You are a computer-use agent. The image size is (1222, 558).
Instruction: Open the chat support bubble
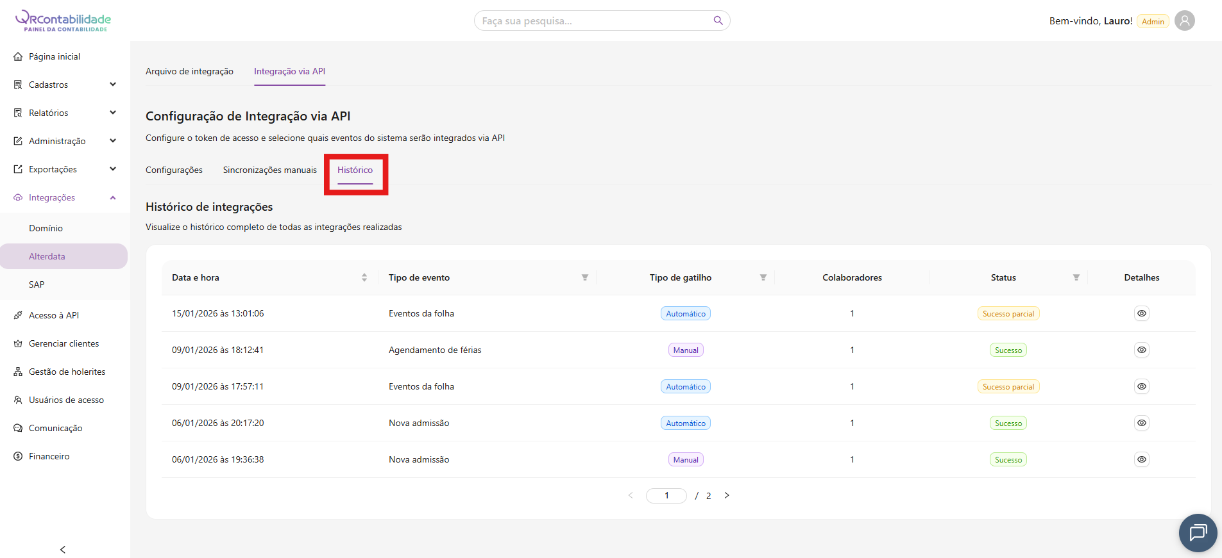tap(1197, 532)
